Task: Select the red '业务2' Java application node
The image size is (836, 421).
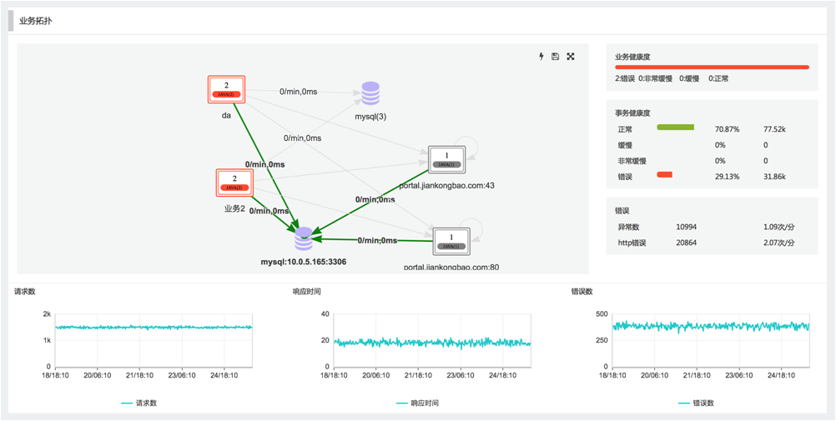Action: pos(234,183)
